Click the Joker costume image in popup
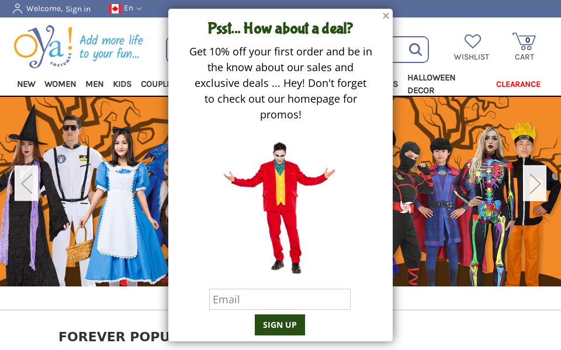This screenshot has height=350, width=561. 280,208
